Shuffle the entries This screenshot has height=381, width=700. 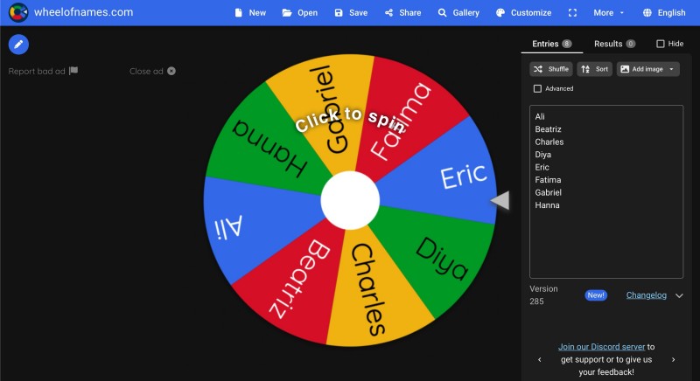tap(551, 69)
